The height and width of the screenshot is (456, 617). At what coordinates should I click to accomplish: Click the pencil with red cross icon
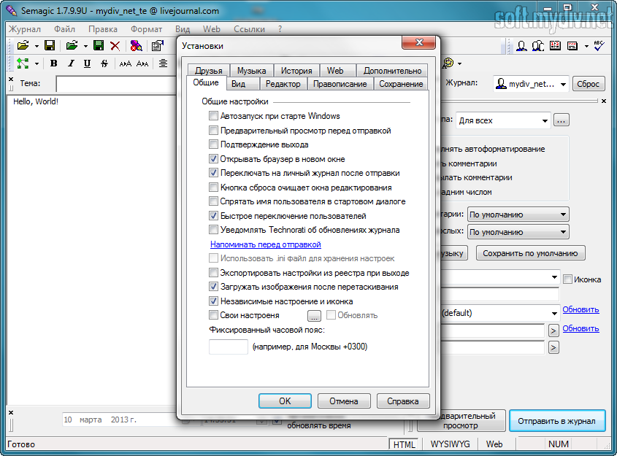(136, 45)
